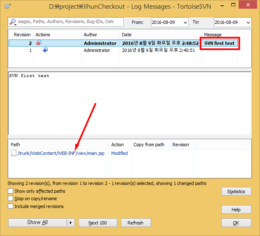The width and height of the screenshot is (260, 236).
Task: Click the Modified action text
Action: [119, 153]
